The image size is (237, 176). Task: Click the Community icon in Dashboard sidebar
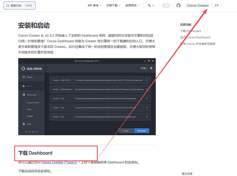pos(24,95)
